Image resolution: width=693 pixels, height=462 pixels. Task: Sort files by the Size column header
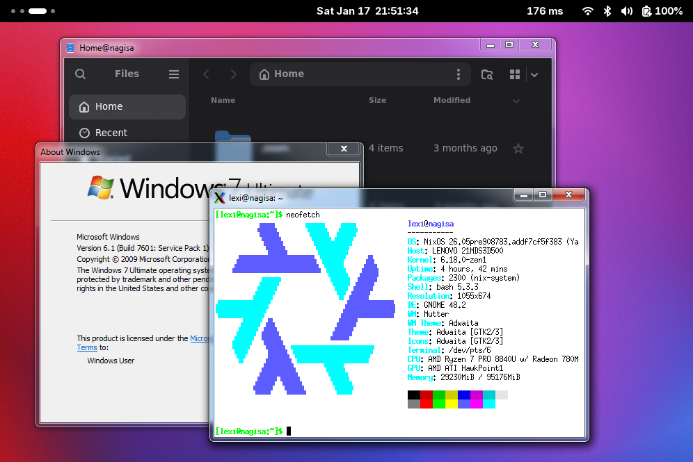(x=377, y=100)
